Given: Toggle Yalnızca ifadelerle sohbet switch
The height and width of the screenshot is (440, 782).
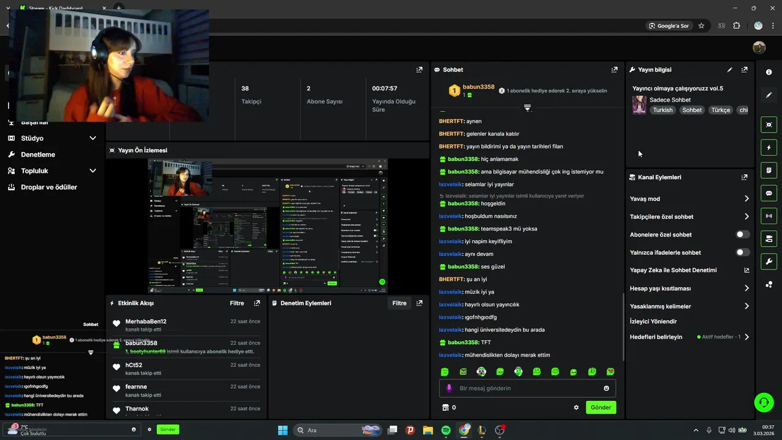Looking at the screenshot, I should click(742, 252).
